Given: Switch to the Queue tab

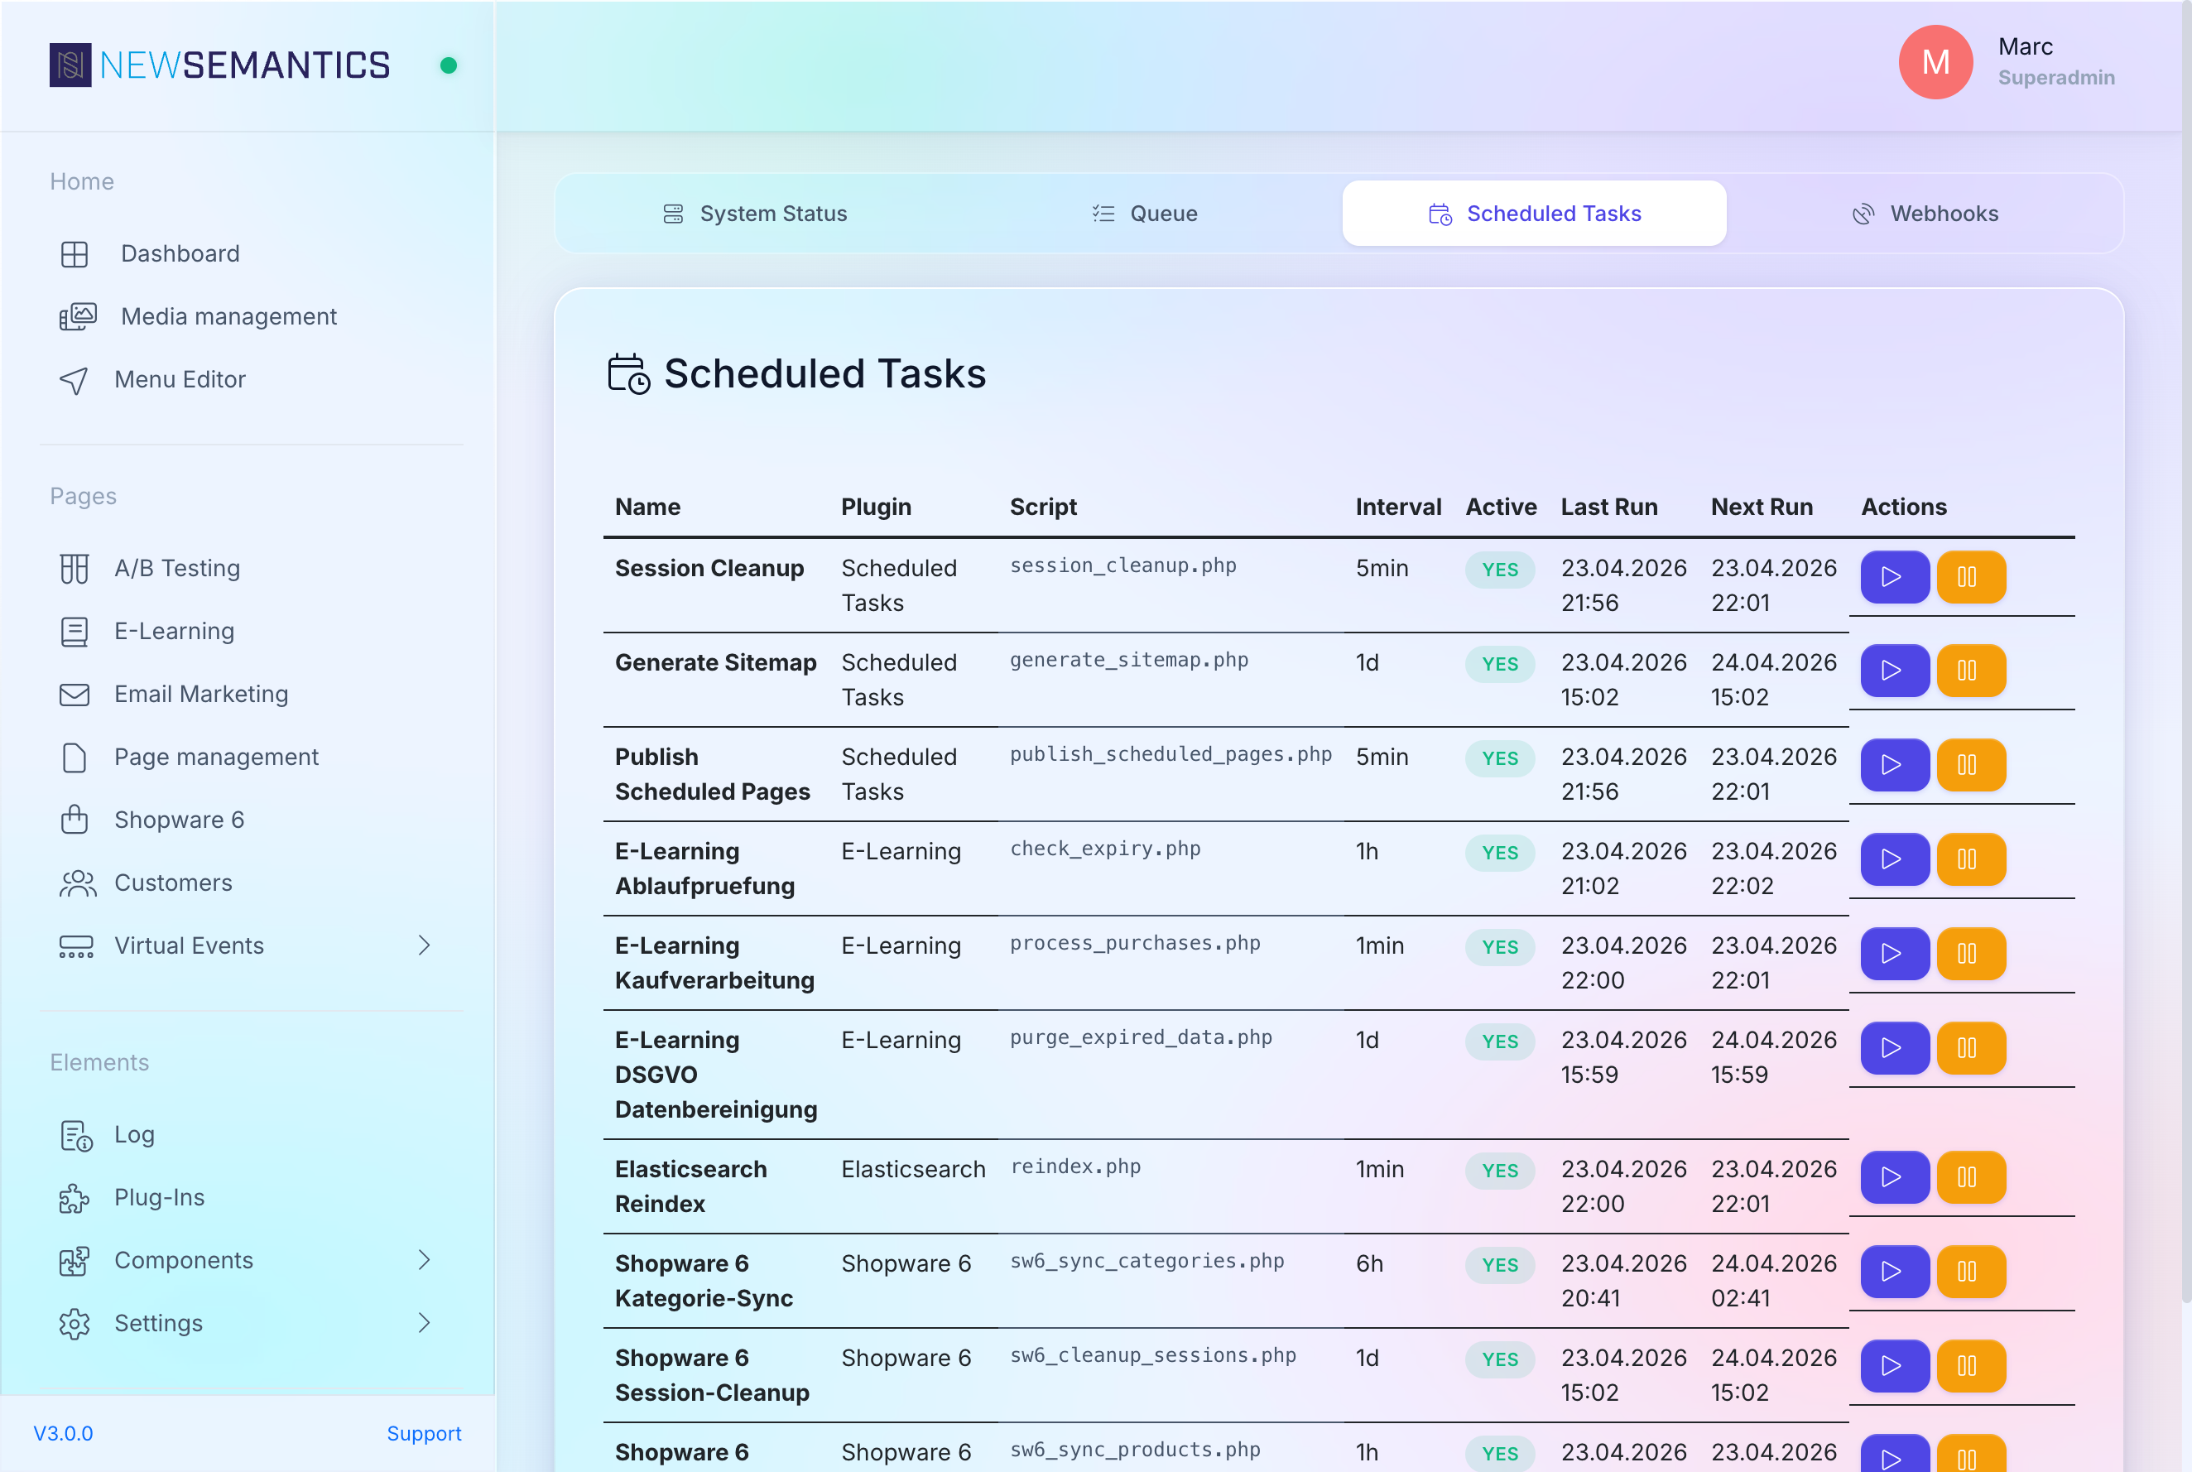Looking at the screenshot, I should click(x=1144, y=213).
